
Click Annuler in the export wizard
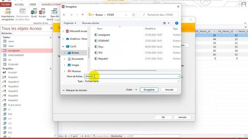point(183,117)
